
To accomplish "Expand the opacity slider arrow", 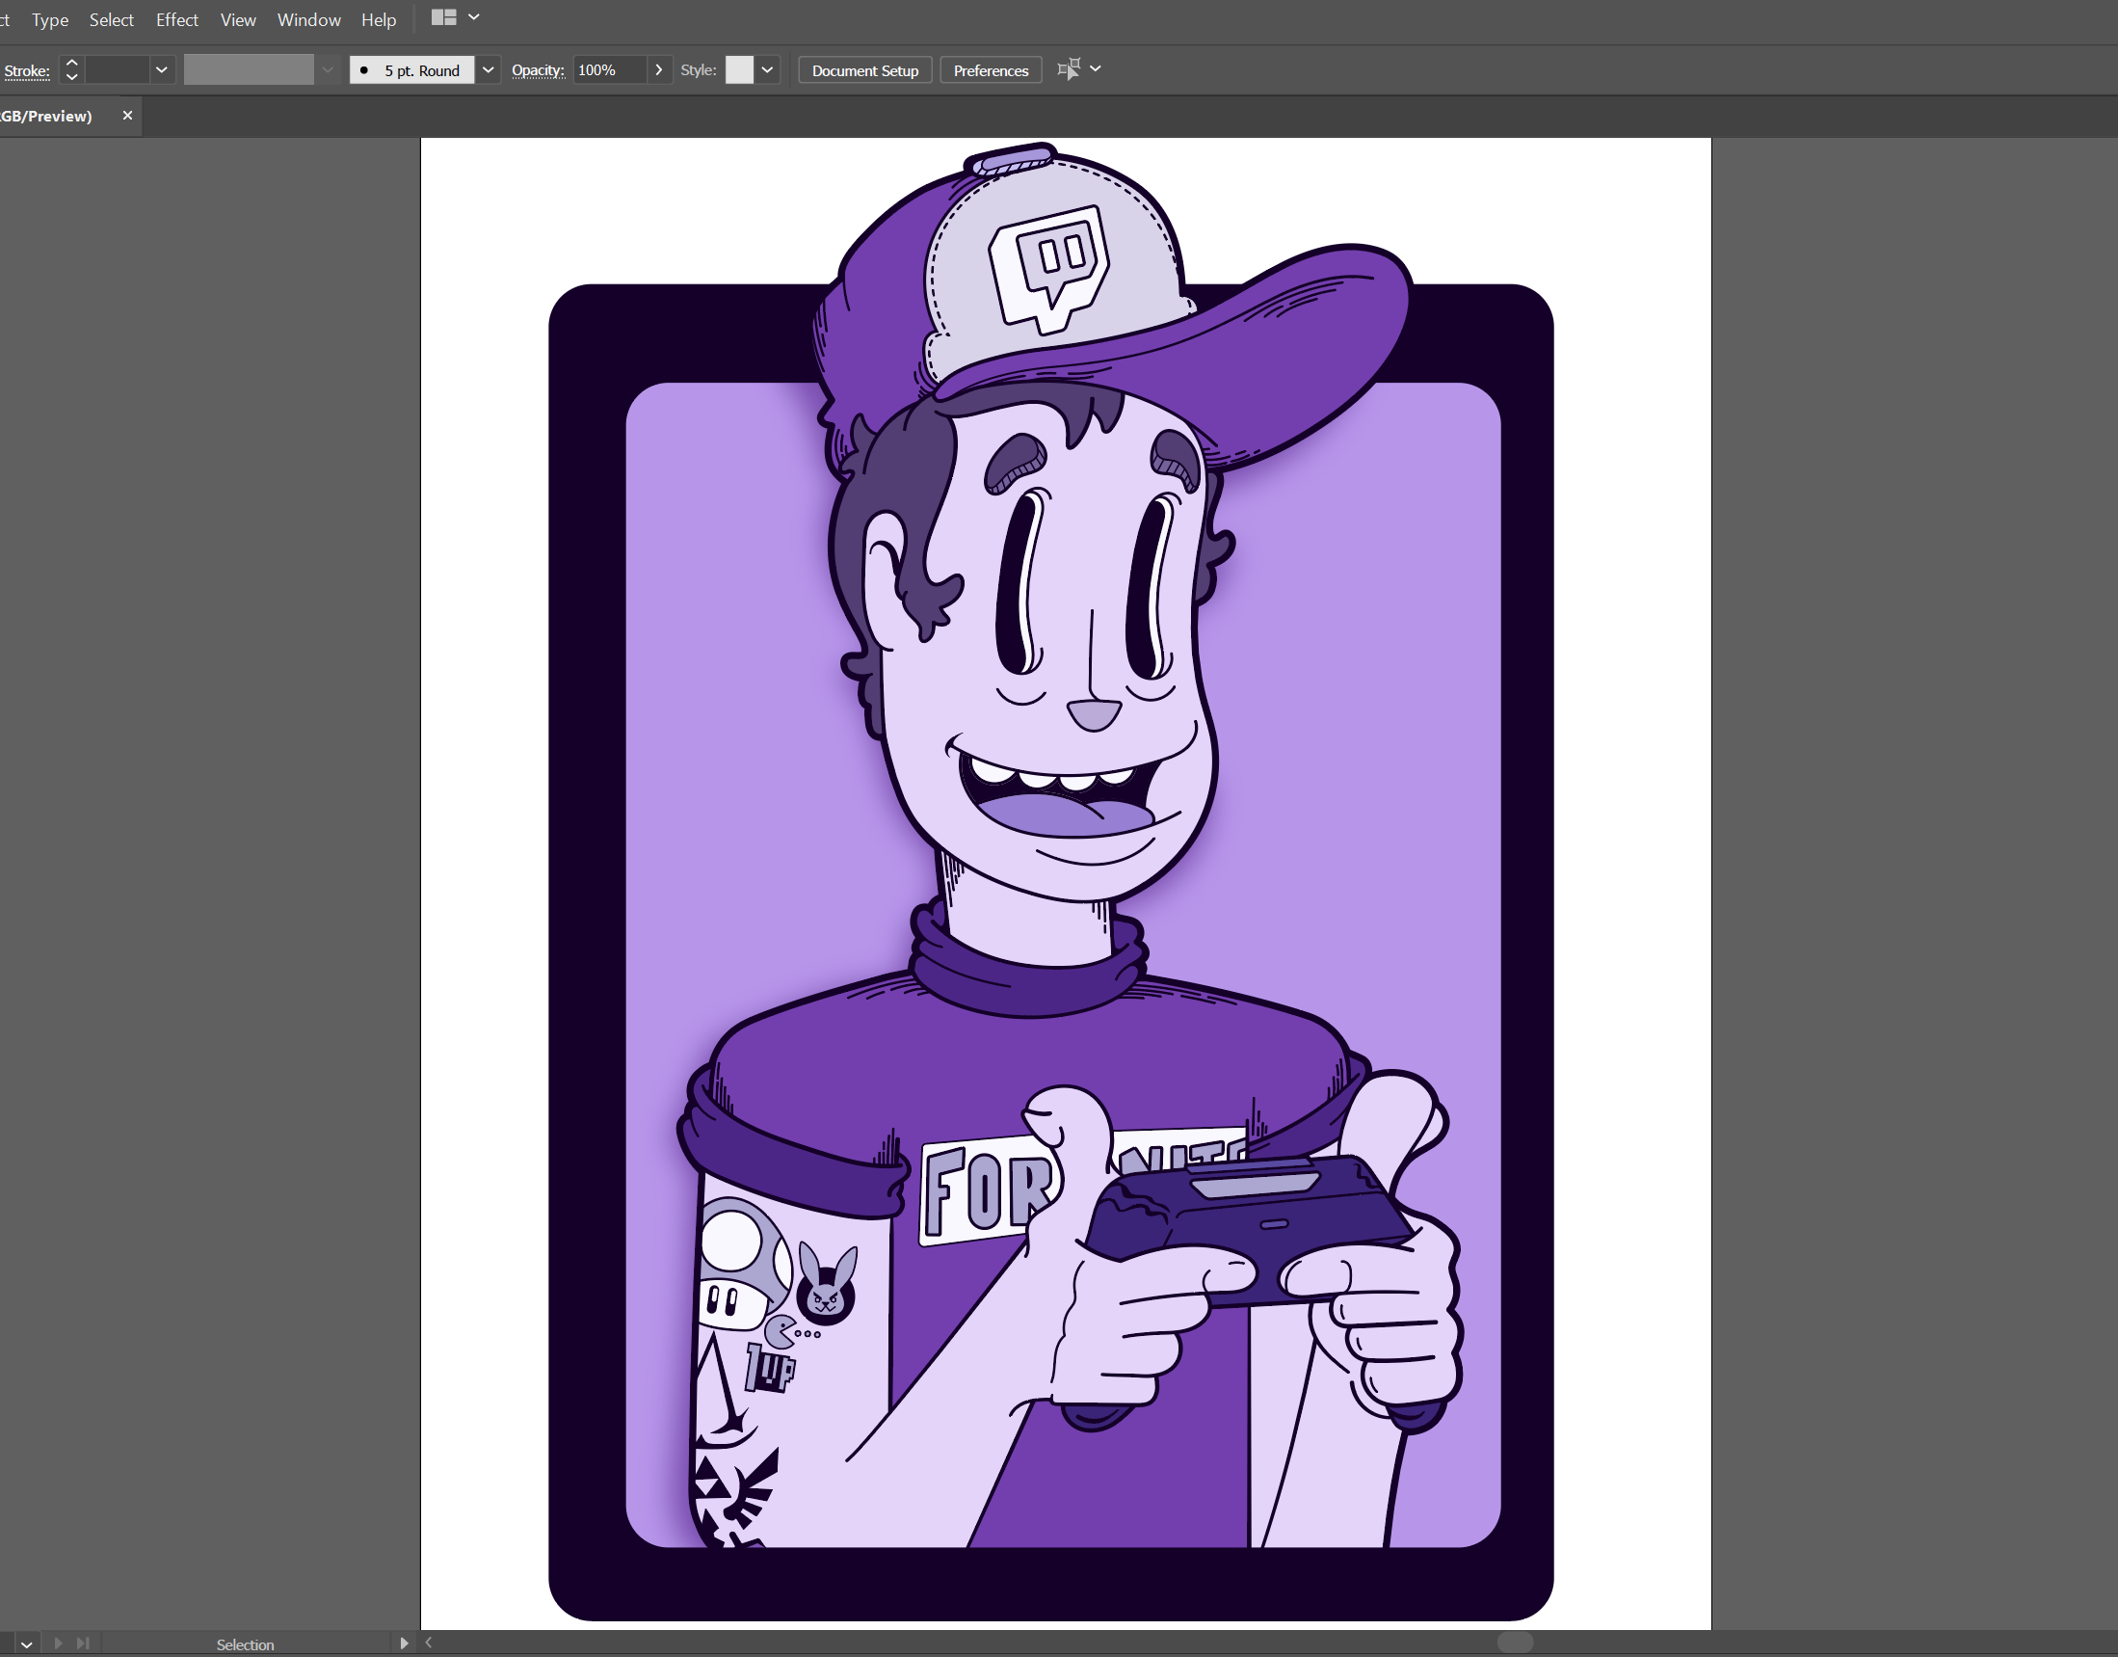I will tap(658, 69).
